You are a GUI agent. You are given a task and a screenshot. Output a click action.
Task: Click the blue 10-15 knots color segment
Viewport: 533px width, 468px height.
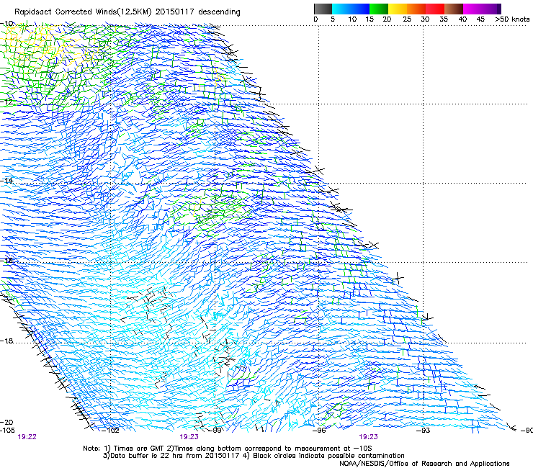tap(360, 9)
